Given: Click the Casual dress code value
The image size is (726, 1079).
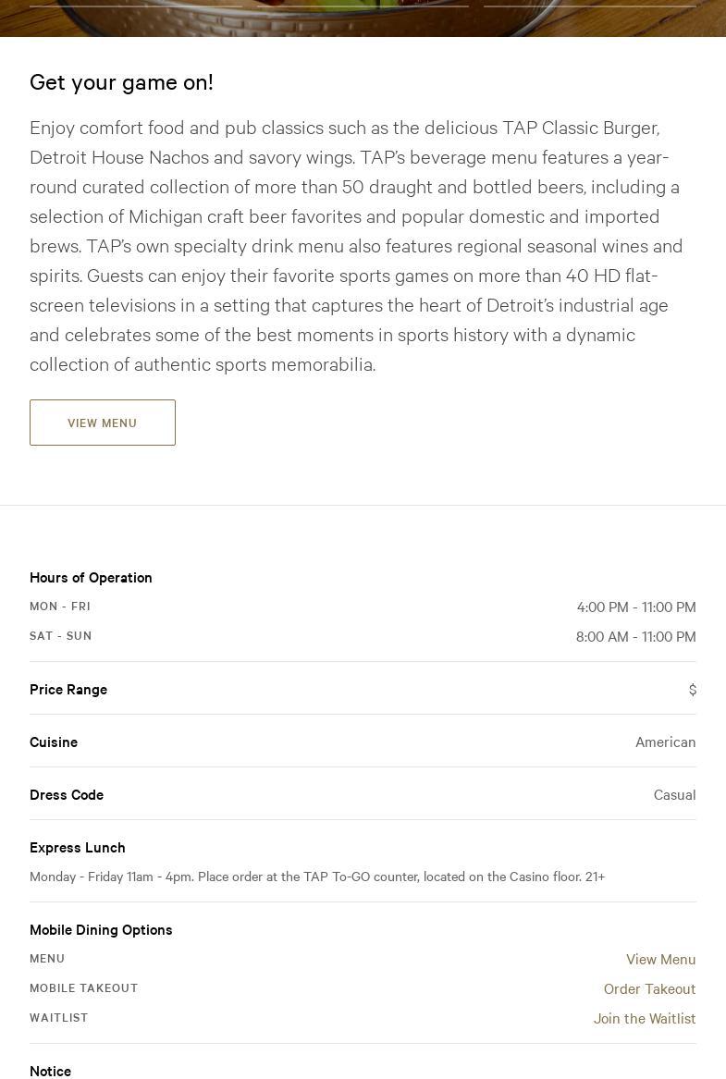Looking at the screenshot, I should pyautogui.click(x=674, y=794).
